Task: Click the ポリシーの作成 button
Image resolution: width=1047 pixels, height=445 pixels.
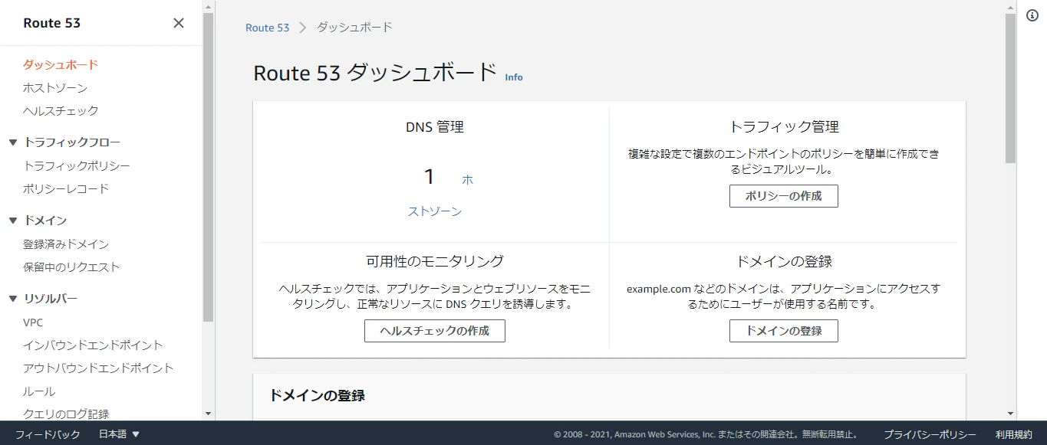Action: (x=784, y=196)
